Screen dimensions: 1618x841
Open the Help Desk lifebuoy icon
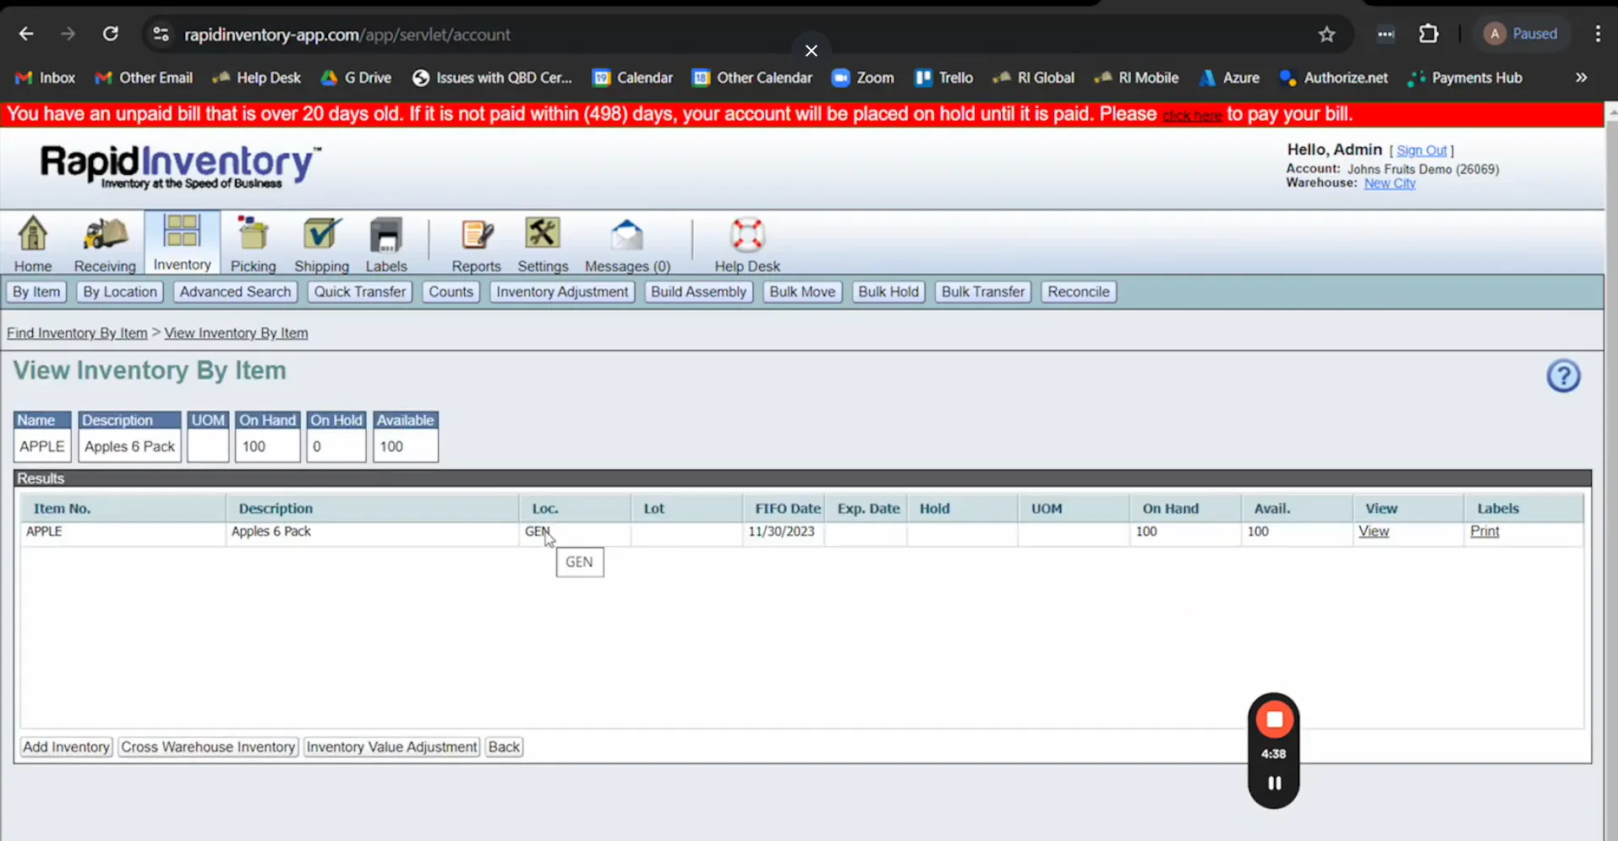click(747, 235)
